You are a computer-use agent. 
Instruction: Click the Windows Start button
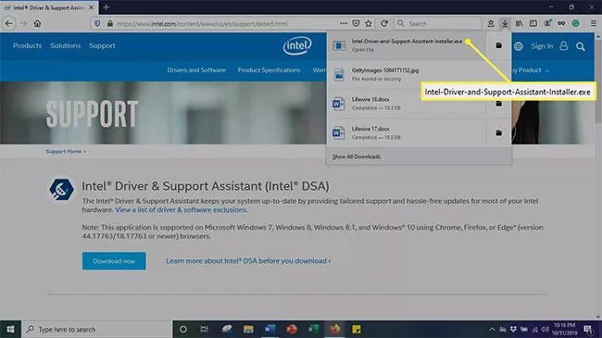(x=10, y=329)
